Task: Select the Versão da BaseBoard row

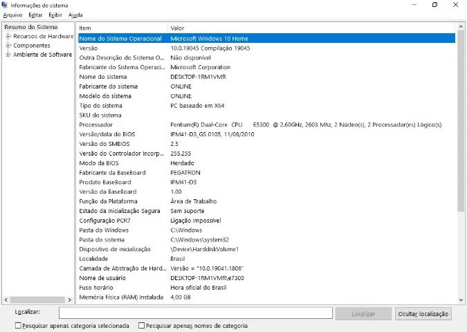Action: tap(266, 192)
